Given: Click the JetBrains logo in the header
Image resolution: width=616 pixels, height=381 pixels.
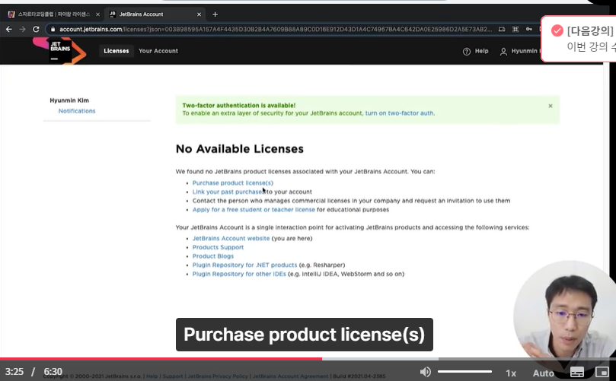Looking at the screenshot, I should [59, 51].
